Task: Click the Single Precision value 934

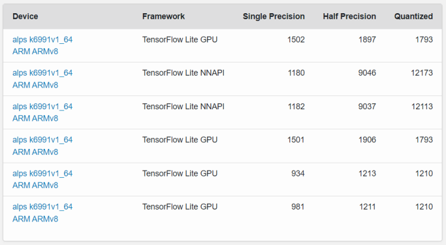Action: 298,174
